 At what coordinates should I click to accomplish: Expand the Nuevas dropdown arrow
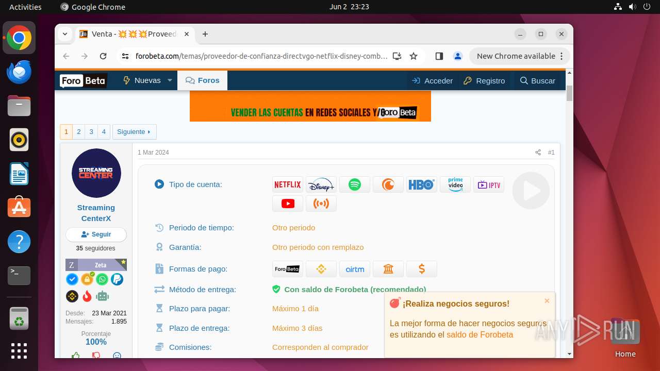[x=170, y=80]
